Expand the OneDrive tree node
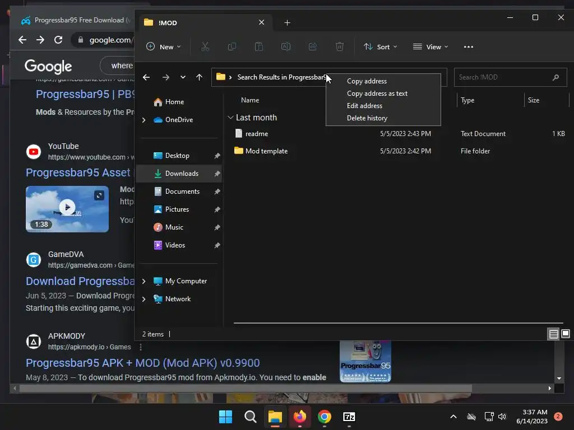574x430 pixels. coord(144,120)
